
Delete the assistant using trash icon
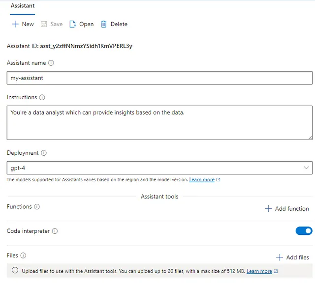103,24
